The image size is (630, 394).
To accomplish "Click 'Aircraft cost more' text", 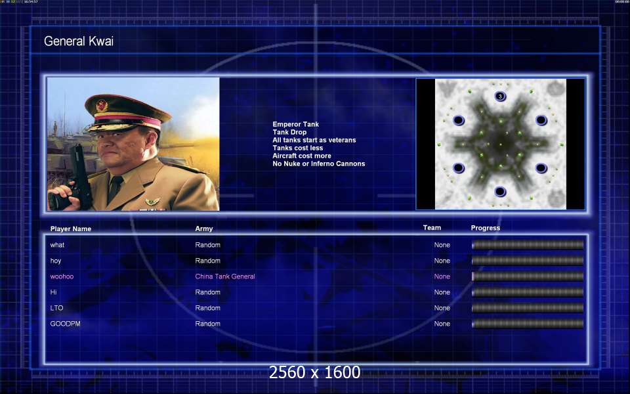I will point(302,156).
